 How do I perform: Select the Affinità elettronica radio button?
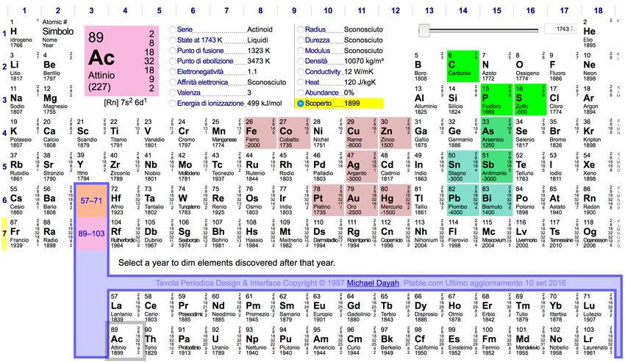pyautogui.click(x=173, y=82)
